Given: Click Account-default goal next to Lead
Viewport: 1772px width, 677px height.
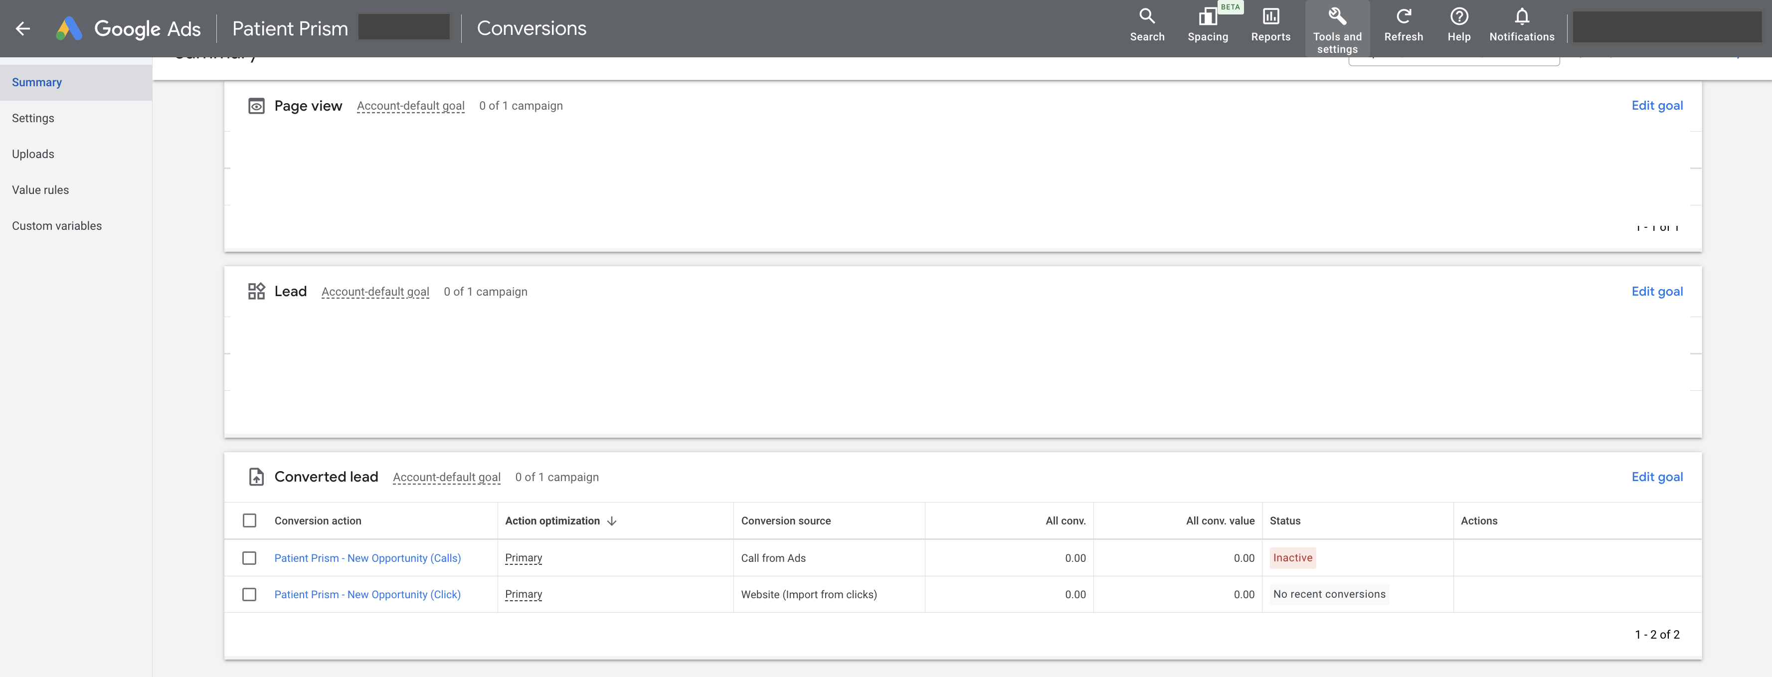Looking at the screenshot, I should (x=375, y=292).
